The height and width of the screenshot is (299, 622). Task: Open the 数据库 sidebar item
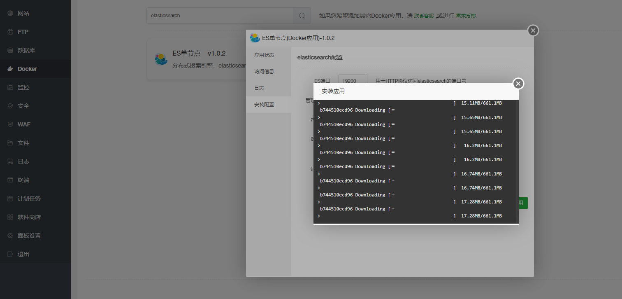click(35, 50)
